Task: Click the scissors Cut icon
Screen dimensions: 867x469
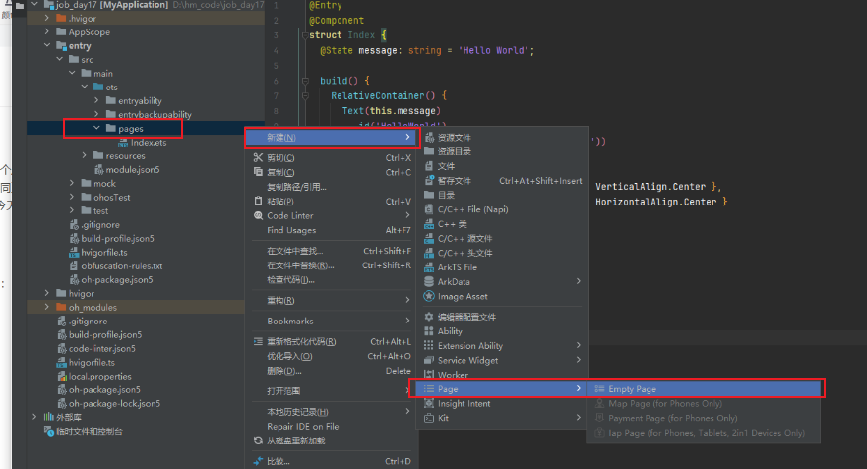Action: [258, 157]
